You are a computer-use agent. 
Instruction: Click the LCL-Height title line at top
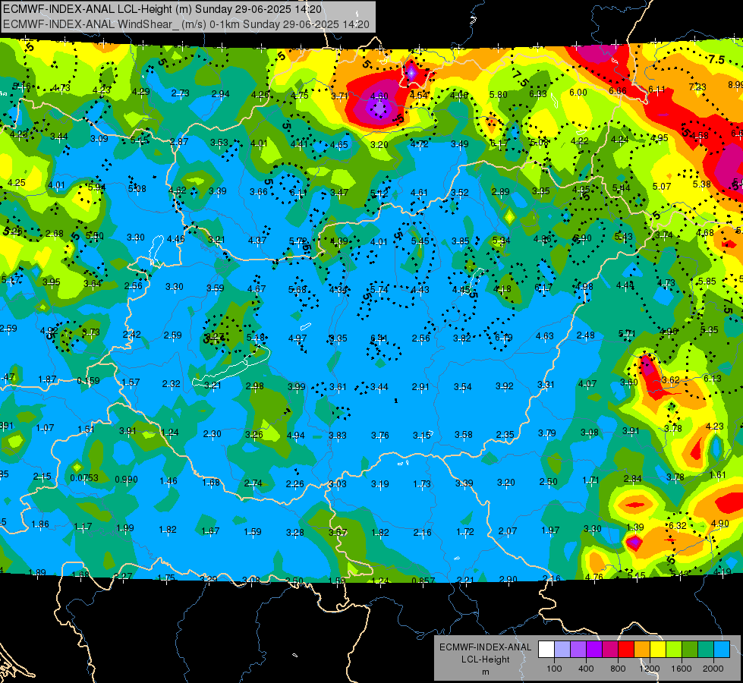162,9
